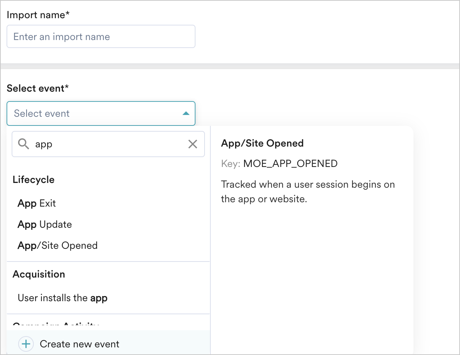Choose the App Update event
The width and height of the screenshot is (460, 355).
[x=45, y=224]
